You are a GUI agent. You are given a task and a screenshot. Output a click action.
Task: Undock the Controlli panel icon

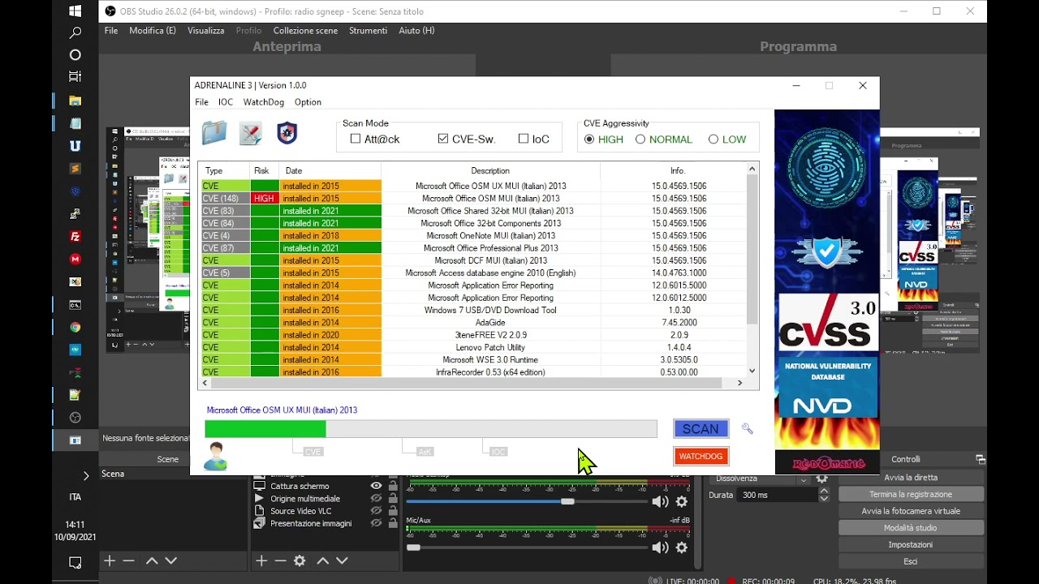tap(980, 459)
